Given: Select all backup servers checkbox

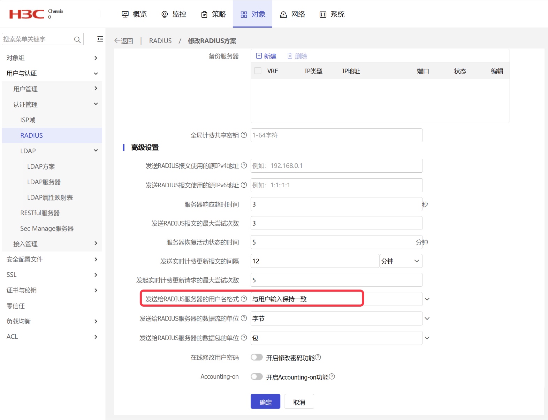Looking at the screenshot, I should coord(258,71).
